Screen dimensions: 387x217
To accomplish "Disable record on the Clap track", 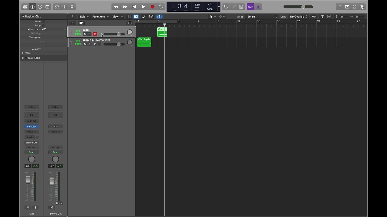I will tap(95, 34).
